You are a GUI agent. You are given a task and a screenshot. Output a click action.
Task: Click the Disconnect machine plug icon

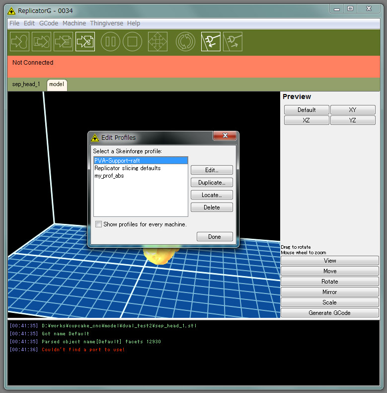click(232, 42)
